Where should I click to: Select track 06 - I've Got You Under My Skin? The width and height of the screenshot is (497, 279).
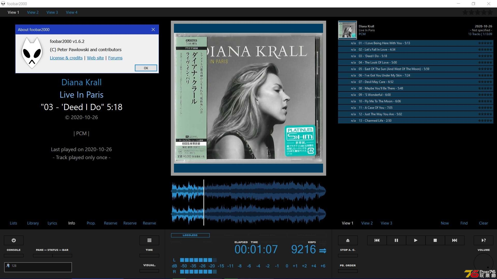(415, 75)
